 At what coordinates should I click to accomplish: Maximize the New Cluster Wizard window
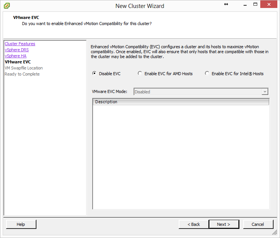coord(255,5)
